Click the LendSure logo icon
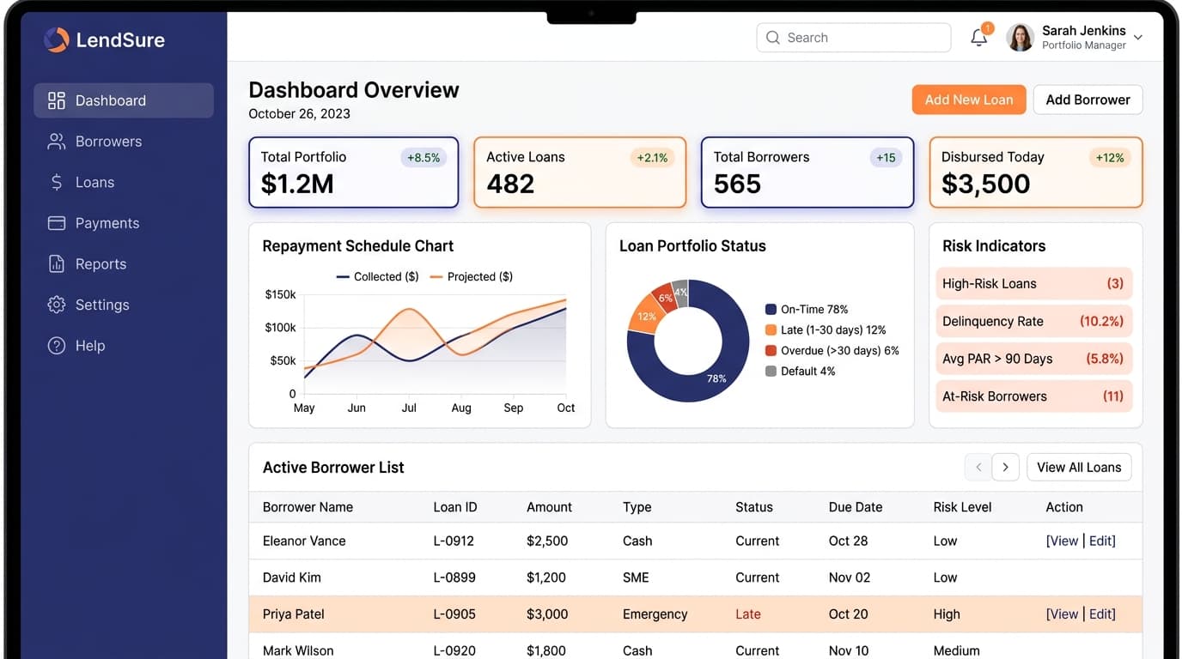The image size is (1182, 659). 56,39
